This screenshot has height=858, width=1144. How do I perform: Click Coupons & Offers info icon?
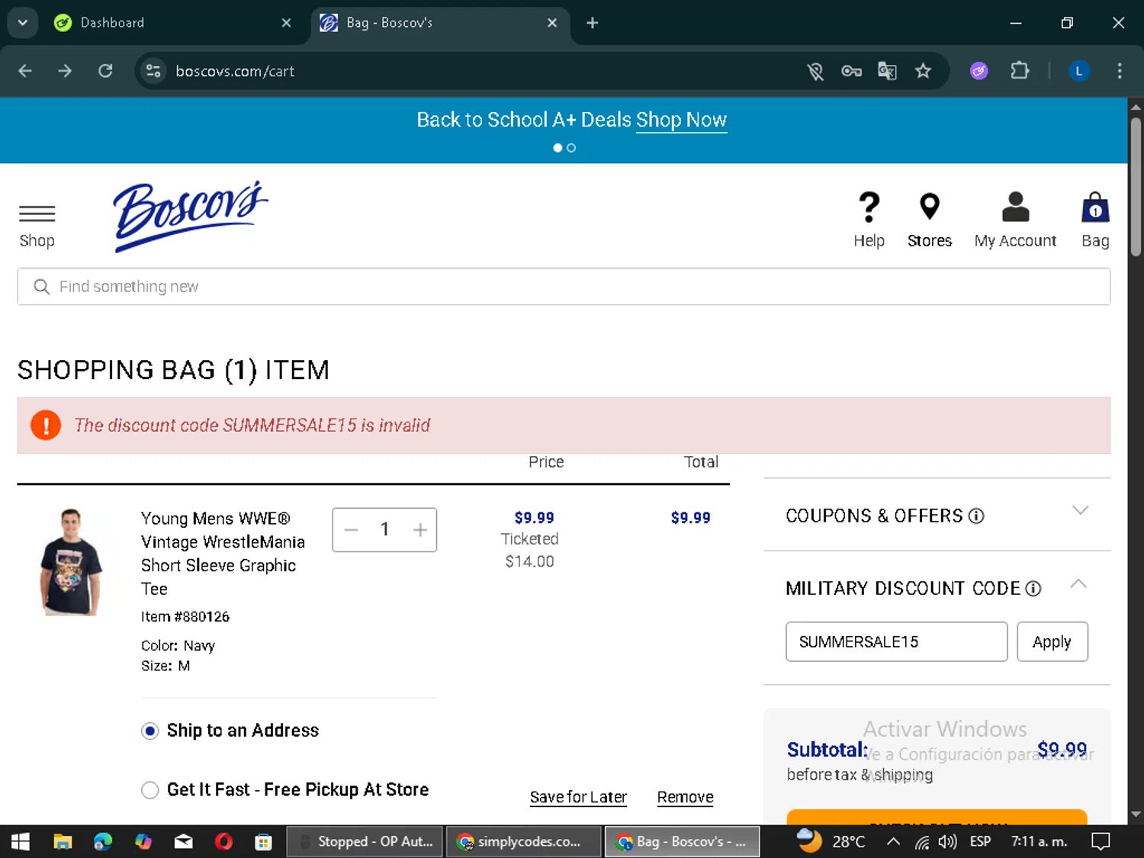[x=976, y=516]
